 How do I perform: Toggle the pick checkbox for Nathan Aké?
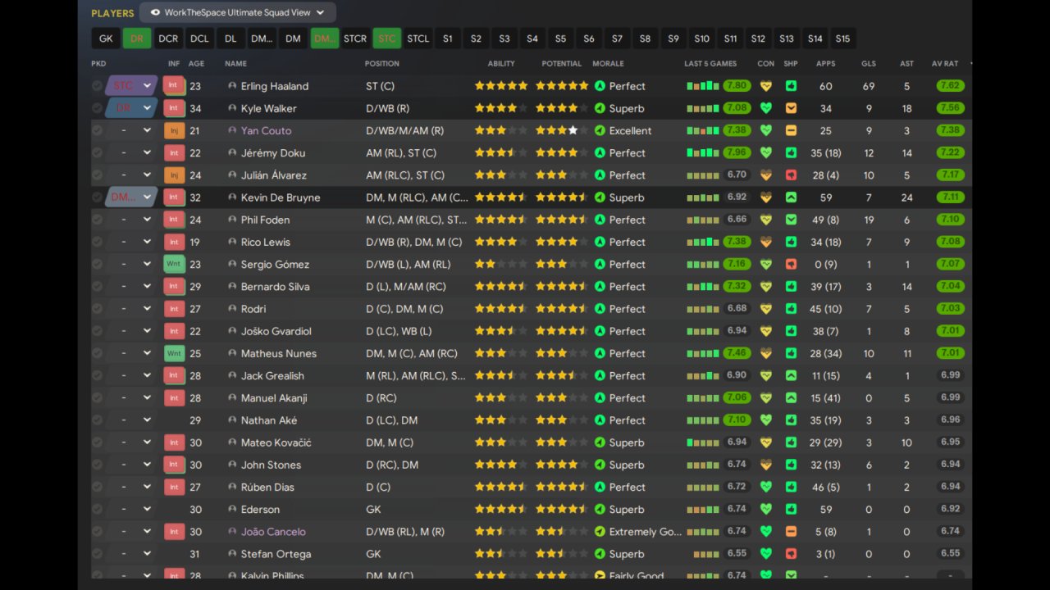(97, 420)
